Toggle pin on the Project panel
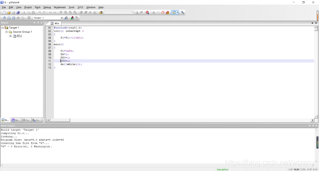This screenshot has height=171, width=319. point(38,23)
